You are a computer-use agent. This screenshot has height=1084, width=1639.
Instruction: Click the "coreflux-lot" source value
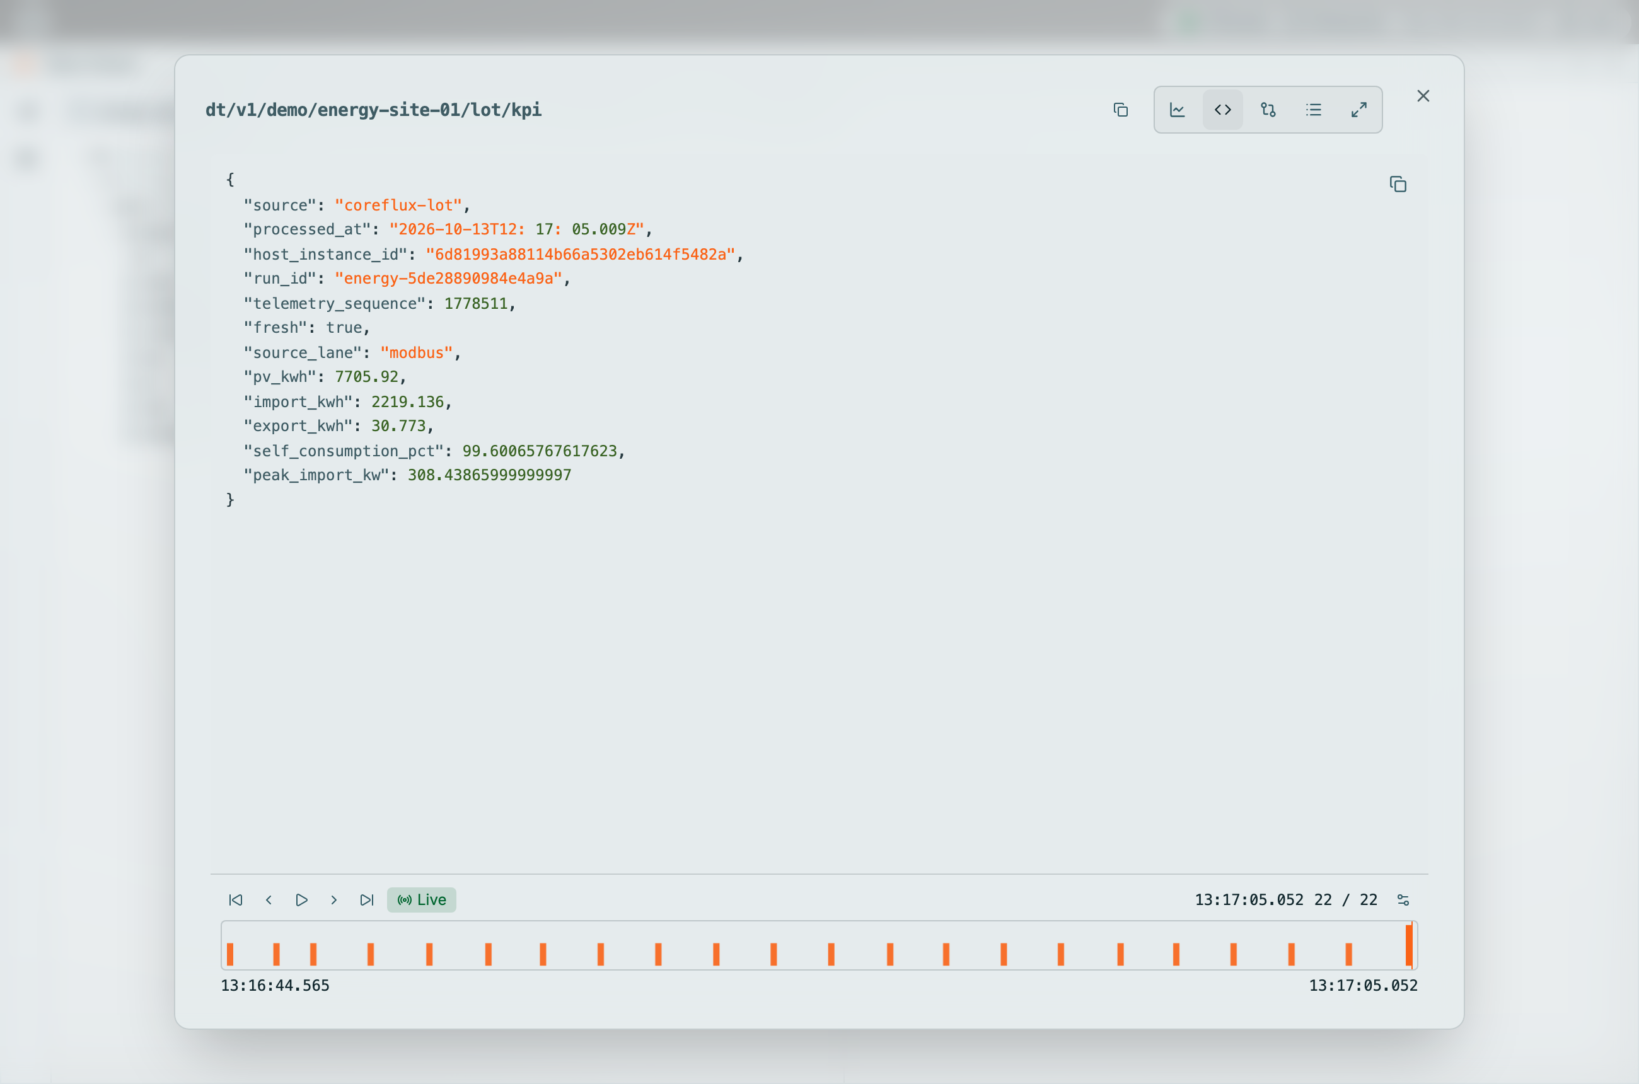pyautogui.click(x=398, y=205)
